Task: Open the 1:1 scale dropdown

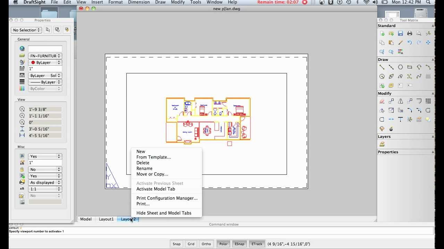Action: pos(45,189)
